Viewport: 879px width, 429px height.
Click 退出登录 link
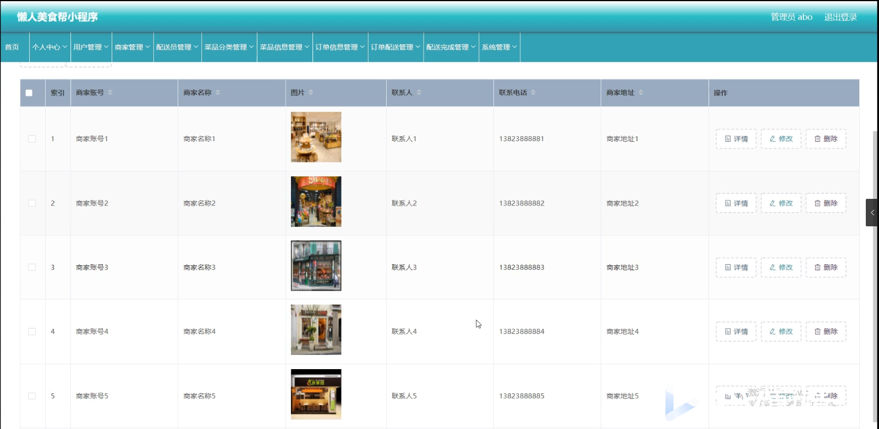(840, 17)
